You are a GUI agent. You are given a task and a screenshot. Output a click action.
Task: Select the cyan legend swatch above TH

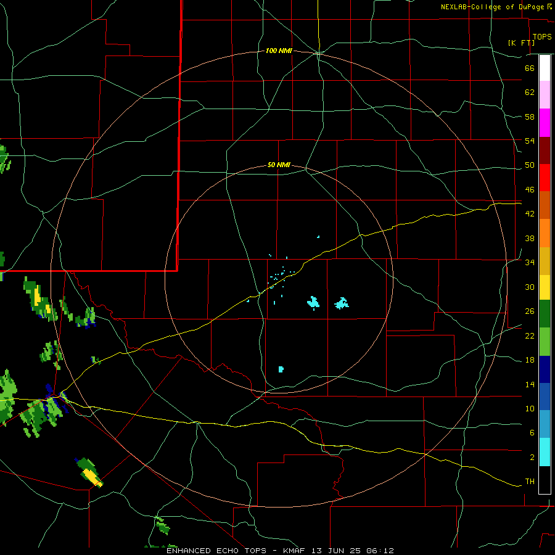point(545,452)
